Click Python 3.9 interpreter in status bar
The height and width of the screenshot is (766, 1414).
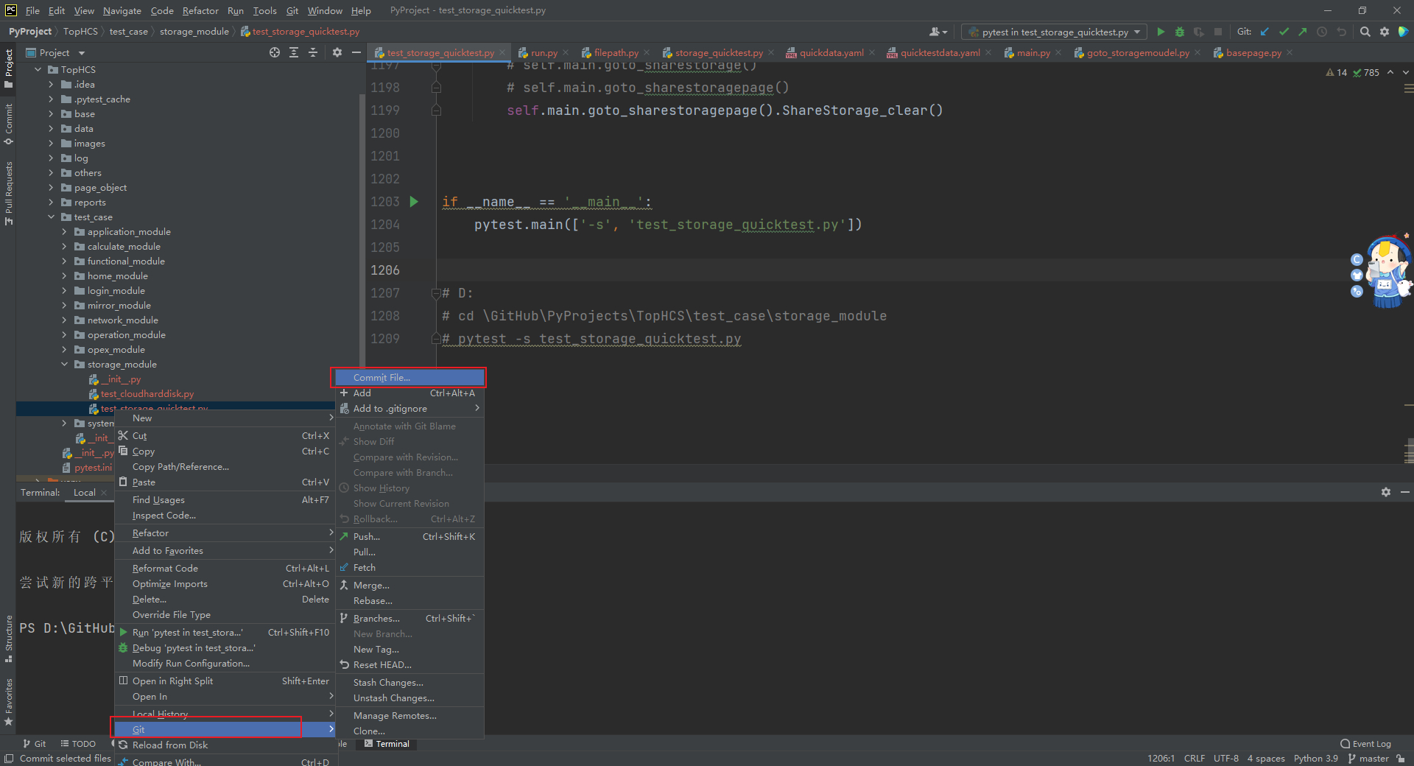tap(1316, 759)
